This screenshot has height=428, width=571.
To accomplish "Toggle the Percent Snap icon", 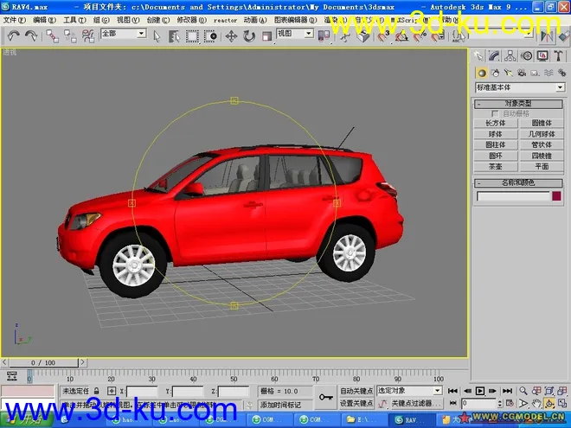I will (420, 36).
